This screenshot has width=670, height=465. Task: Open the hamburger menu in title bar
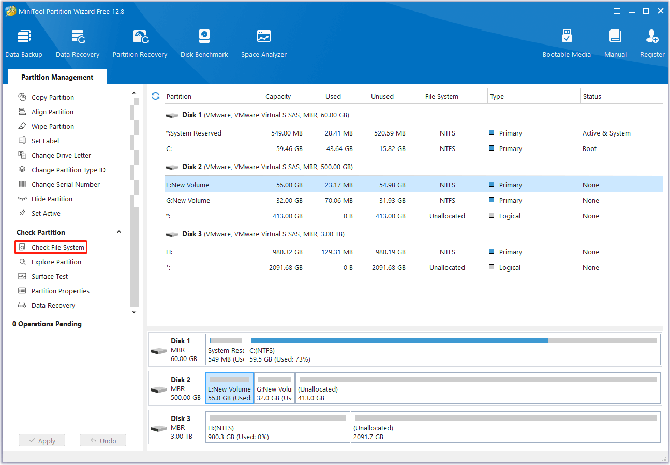(617, 11)
